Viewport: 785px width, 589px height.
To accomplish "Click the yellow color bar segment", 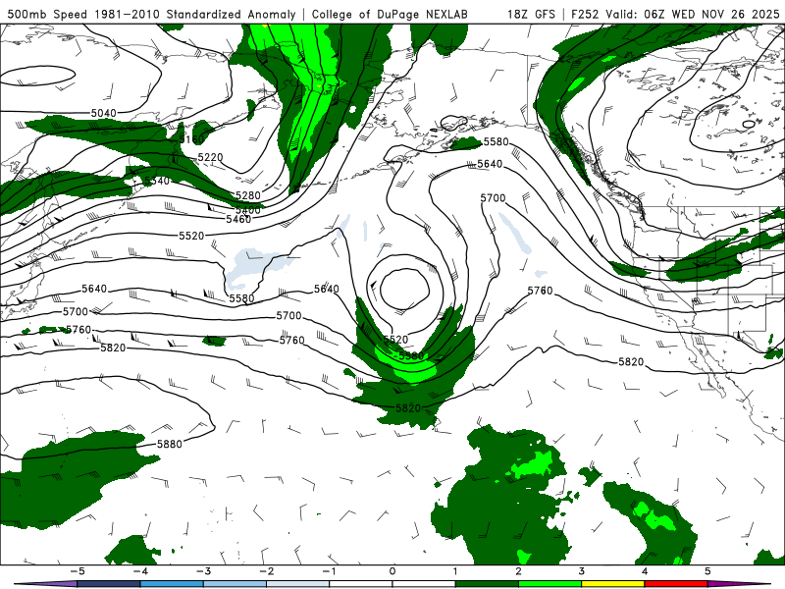I will (x=613, y=584).
